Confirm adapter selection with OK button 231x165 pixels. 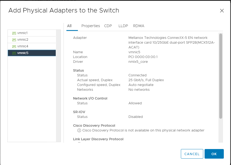[214, 154]
